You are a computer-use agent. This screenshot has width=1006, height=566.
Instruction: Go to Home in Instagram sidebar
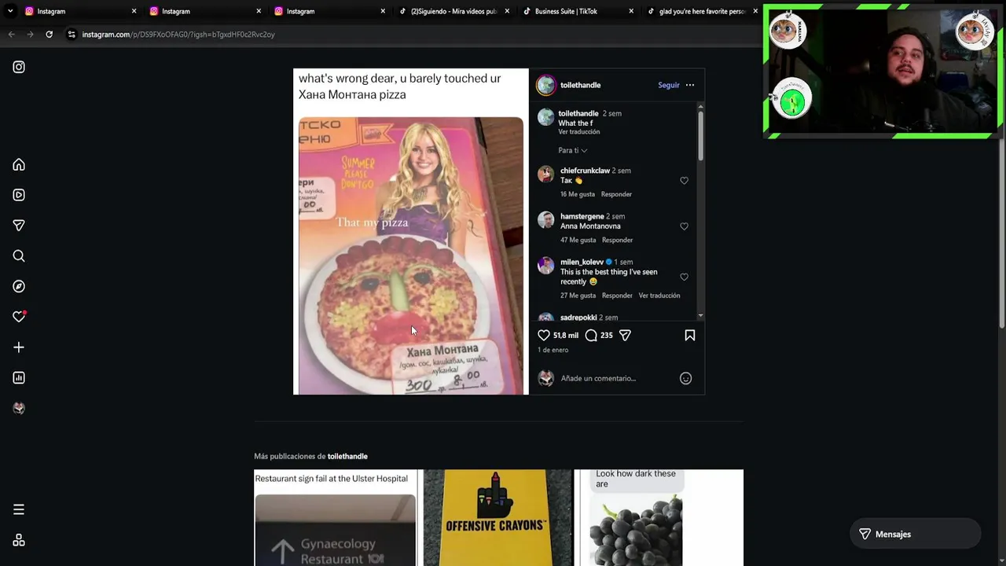19,164
